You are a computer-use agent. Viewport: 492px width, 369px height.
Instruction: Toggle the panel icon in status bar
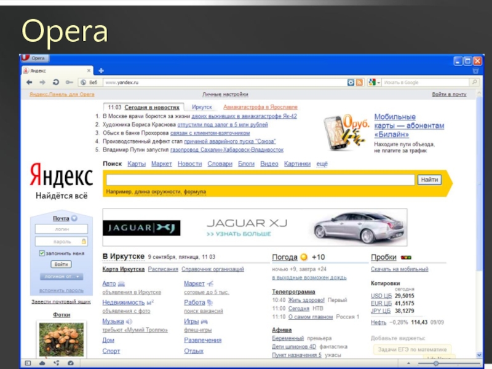pyautogui.click(x=27, y=363)
